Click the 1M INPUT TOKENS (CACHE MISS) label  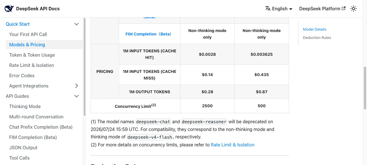[149, 75]
